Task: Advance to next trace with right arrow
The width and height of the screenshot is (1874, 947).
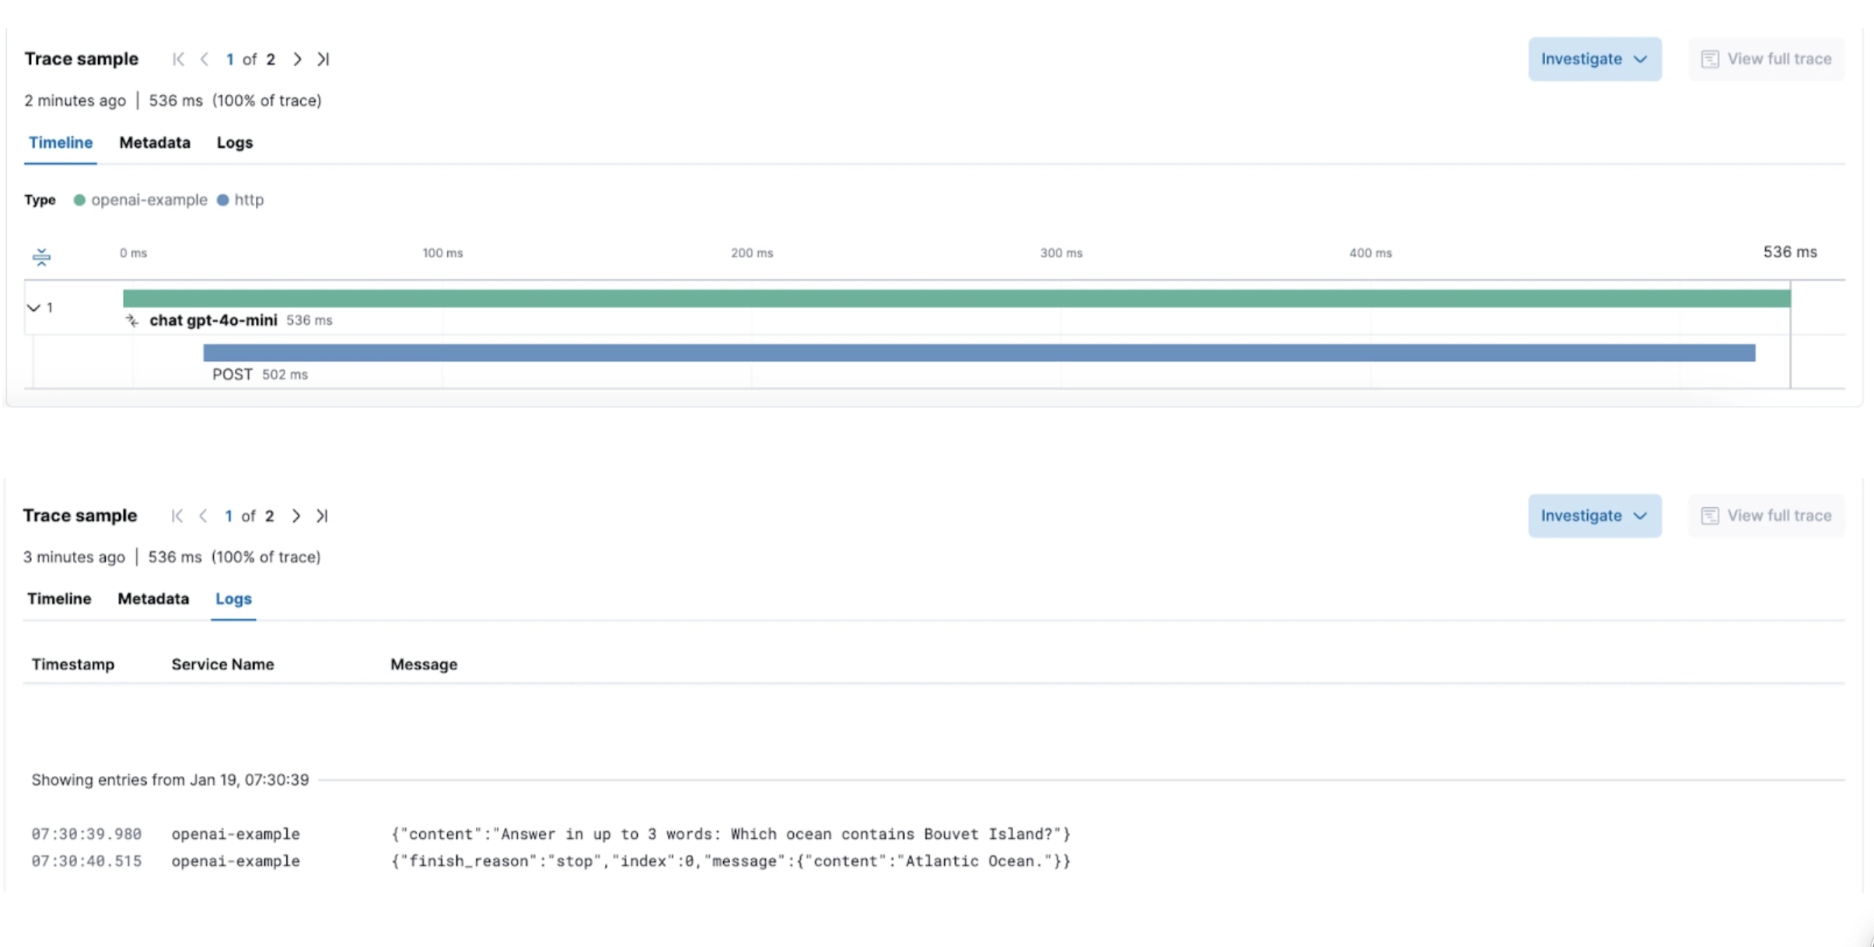Action: tap(297, 58)
